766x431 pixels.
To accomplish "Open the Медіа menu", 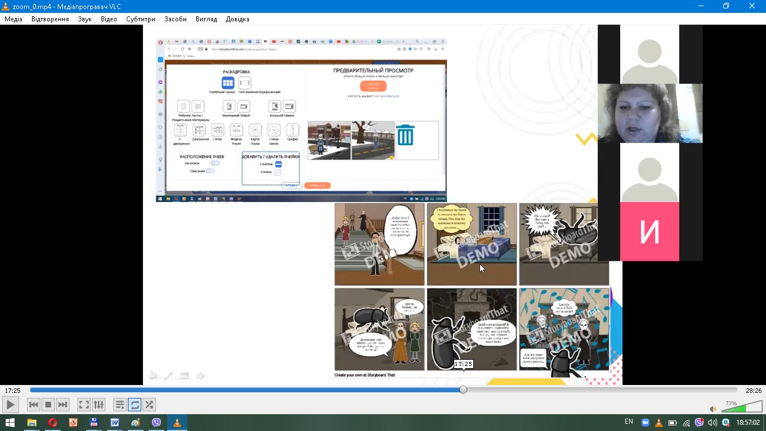I will click(x=13, y=19).
